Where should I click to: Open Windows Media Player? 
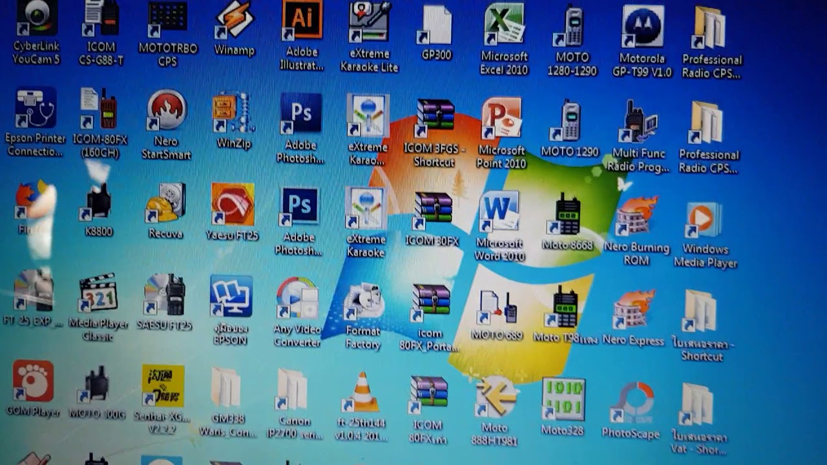(706, 234)
